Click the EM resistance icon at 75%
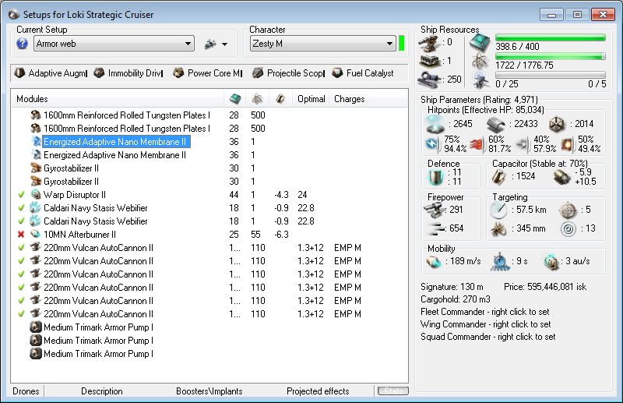The height and width of the screenshot is (403, 623). click(432, 144)
